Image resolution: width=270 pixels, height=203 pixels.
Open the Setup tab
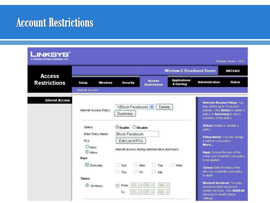point(83,83)
